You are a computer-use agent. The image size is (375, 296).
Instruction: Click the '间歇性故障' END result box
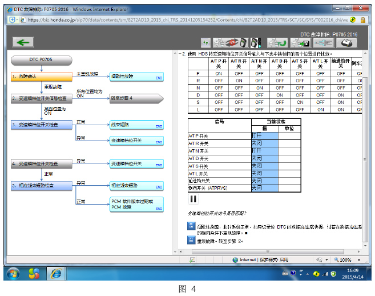(x=136, y=77)
